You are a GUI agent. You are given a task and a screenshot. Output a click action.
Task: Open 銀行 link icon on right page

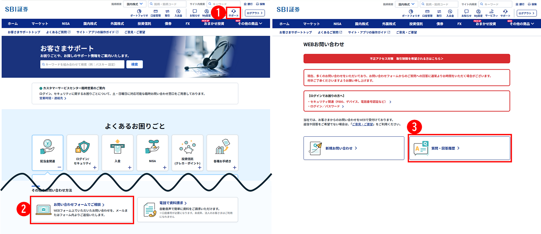pos(520,4)
